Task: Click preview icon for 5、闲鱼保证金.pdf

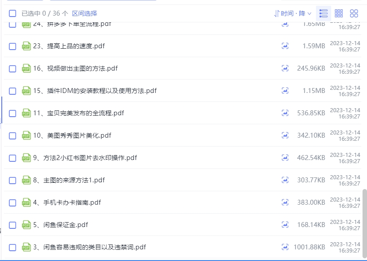Action: (285, 225)
